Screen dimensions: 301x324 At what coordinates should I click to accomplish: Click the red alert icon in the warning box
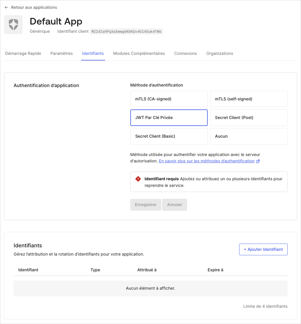coord(138,179)
